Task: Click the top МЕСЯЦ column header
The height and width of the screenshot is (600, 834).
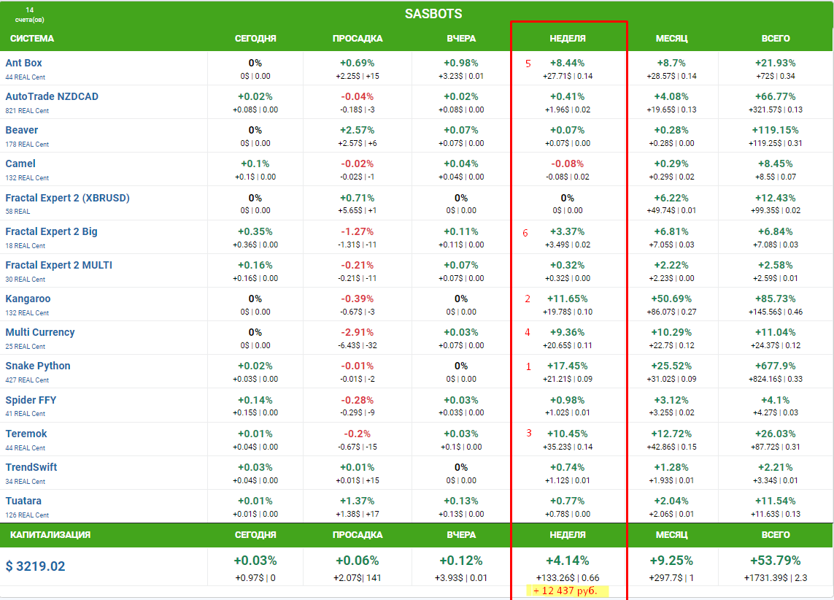Action: (671, 38)
